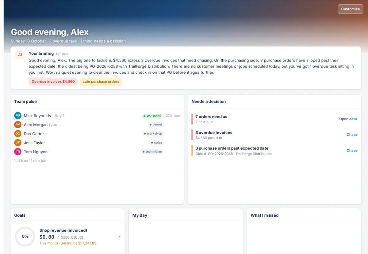Open desk for the 7 orders

tap(348, 119)
